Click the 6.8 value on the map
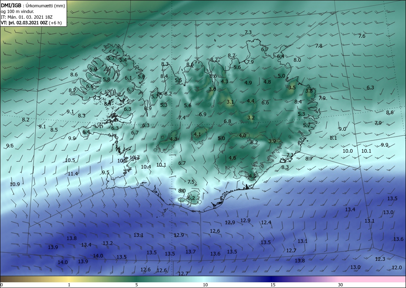The image size is (406, 288). [x=228, y=121]
